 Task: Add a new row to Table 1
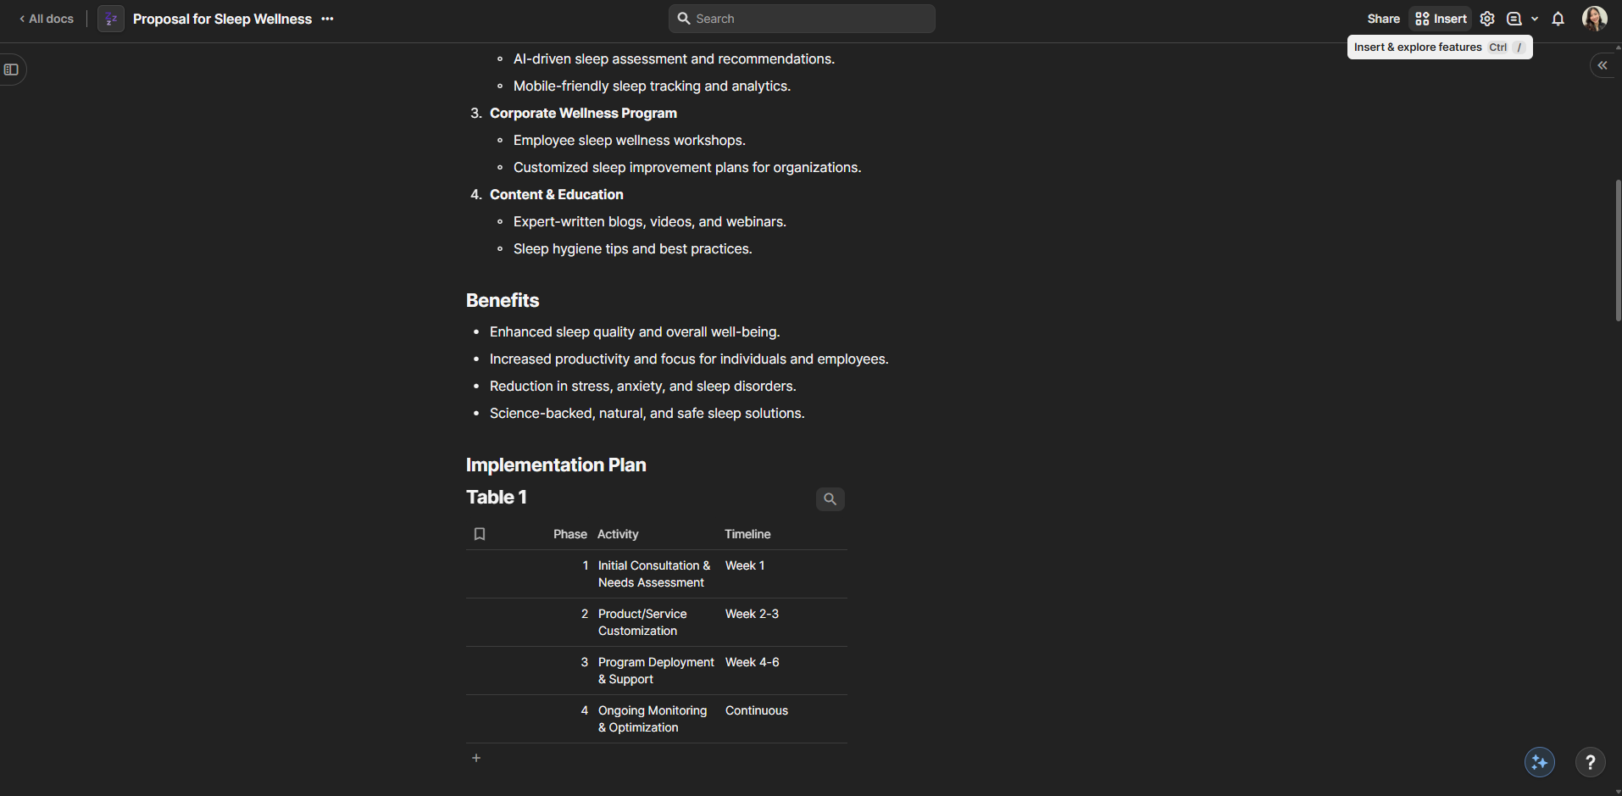click(x=476, y=758)
